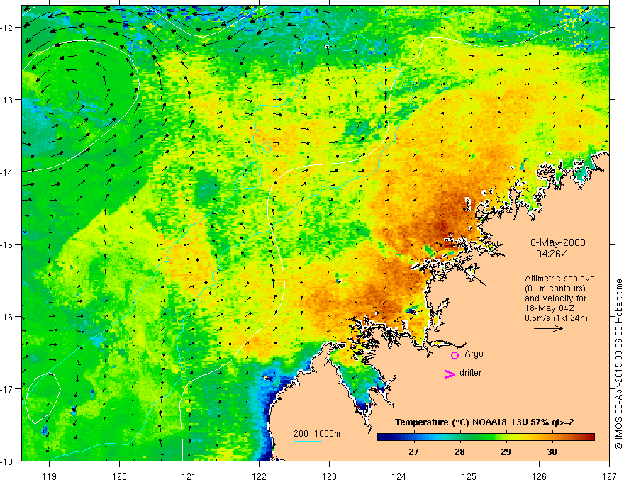Viewport: 624px width, 482px height.
Task: Click the '(0.1m contours)' caption line
Action: pos(555,288)
